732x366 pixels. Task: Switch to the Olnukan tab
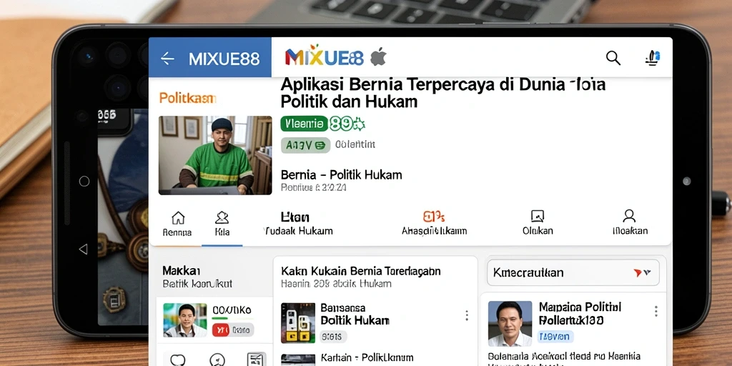point(538,223)
